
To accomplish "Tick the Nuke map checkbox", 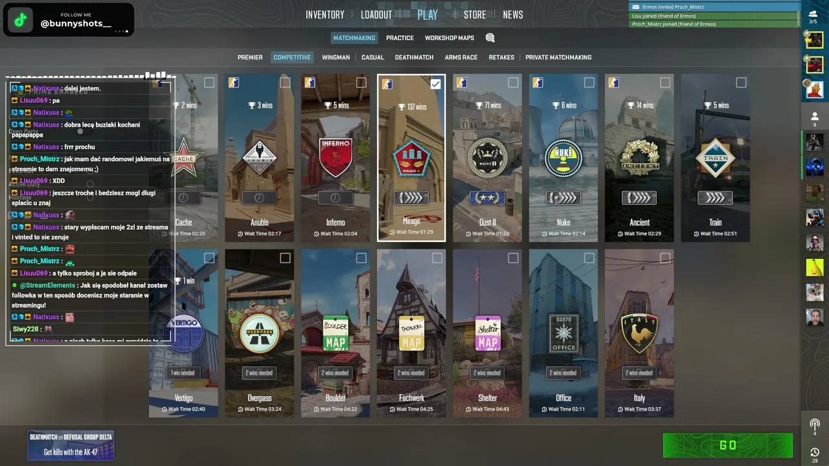I will tap(589, 82).
